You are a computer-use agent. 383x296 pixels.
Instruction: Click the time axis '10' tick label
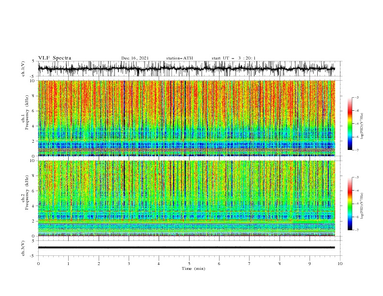(340, 264)
